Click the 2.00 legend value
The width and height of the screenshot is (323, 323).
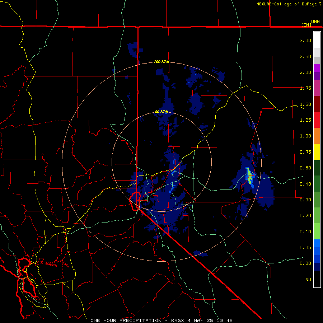click(x=305, y=72)
